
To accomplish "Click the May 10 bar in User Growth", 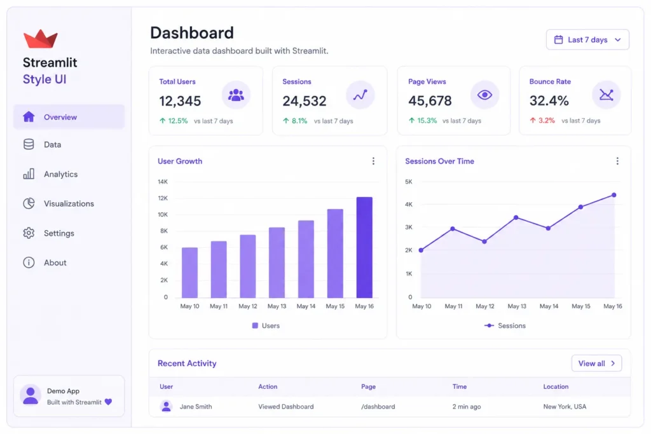I will [x=189, y=273].
